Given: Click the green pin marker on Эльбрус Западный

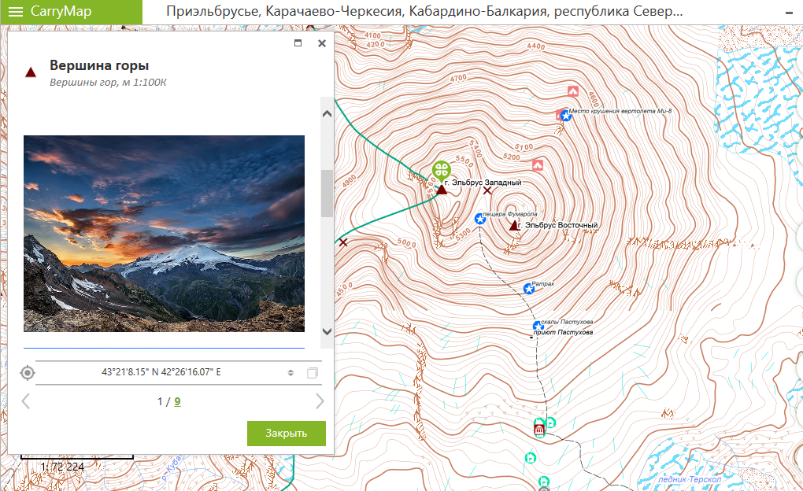Looking at the screenshot, I should (442, 170).
